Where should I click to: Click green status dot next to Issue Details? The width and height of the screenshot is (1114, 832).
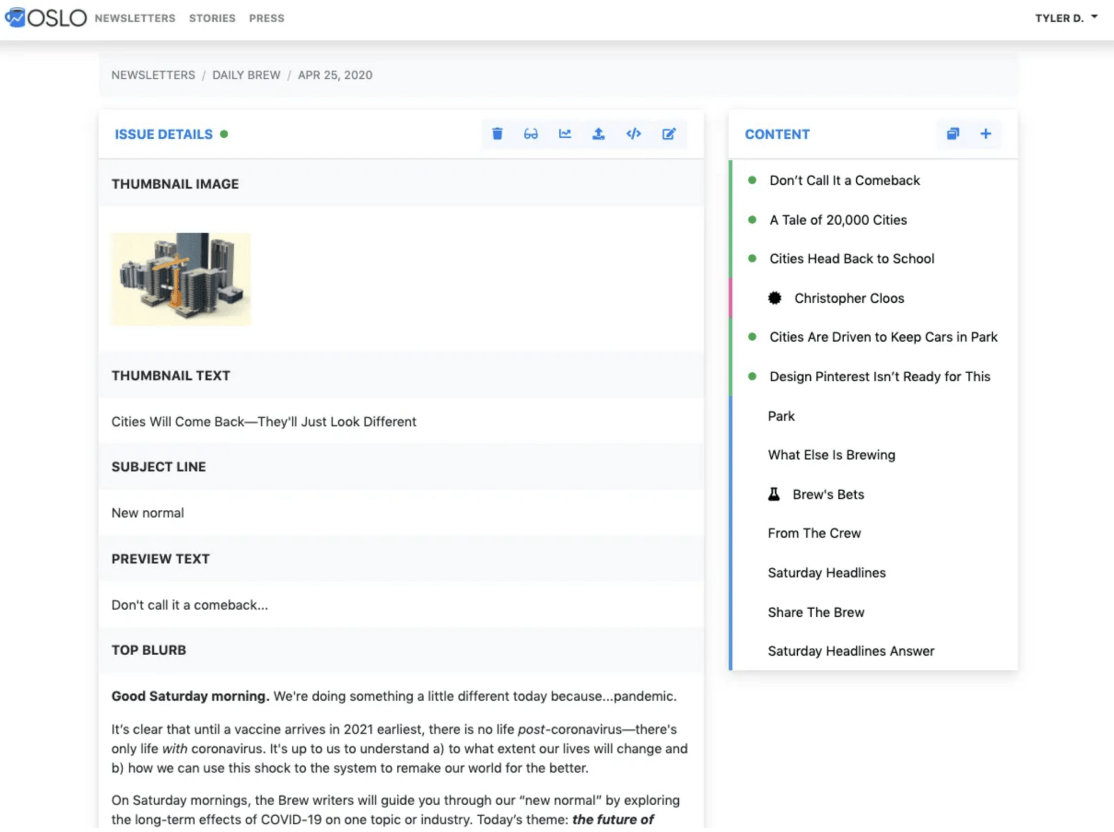point(224,134)
